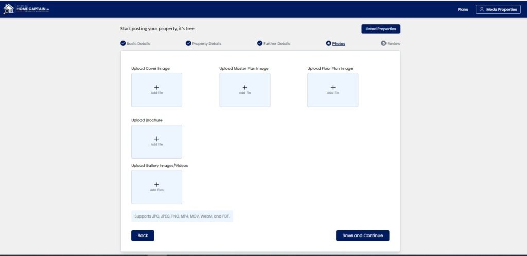Go to the Review step
Image resolution: width=527 pixels, height=256 pixels.
pyautogui.click(x=393, y=44)
